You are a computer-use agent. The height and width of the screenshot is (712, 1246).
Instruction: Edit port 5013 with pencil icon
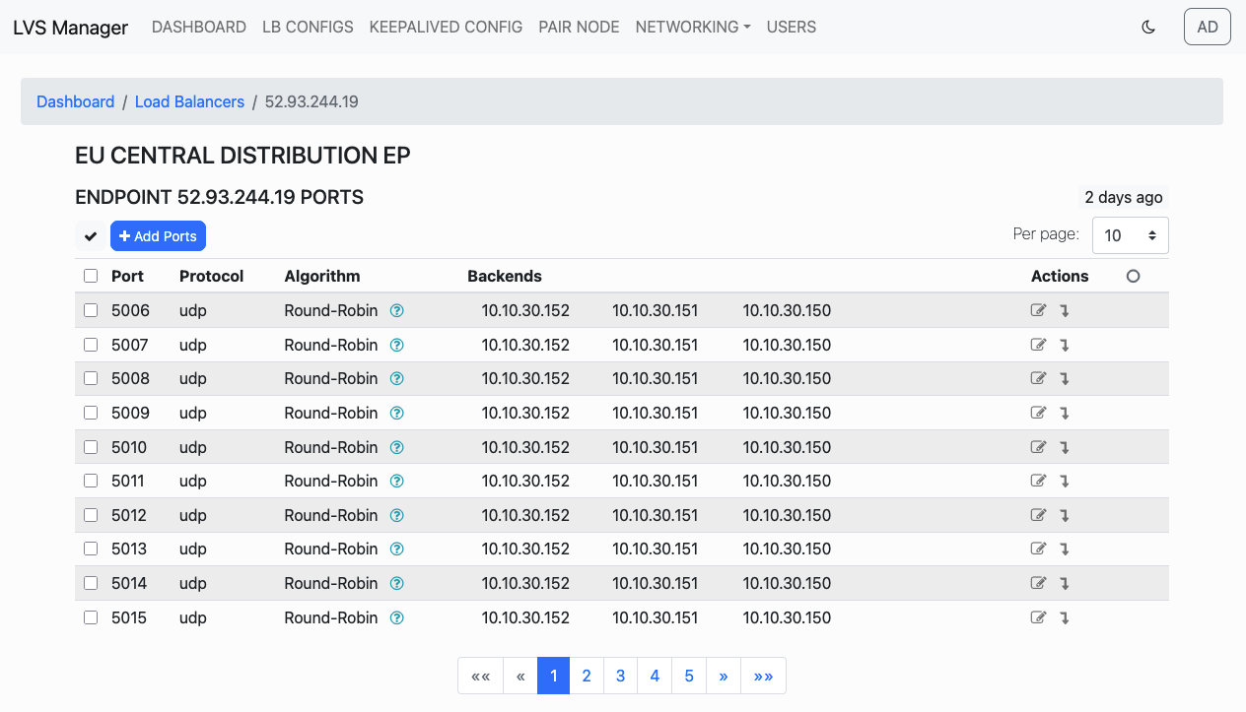pyautogui.click(x=1038, y=549)
